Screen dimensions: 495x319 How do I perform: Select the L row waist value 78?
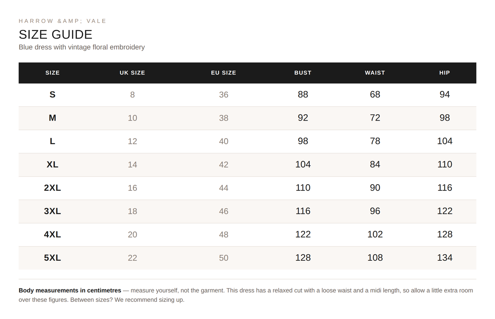[x=375, y=141]
